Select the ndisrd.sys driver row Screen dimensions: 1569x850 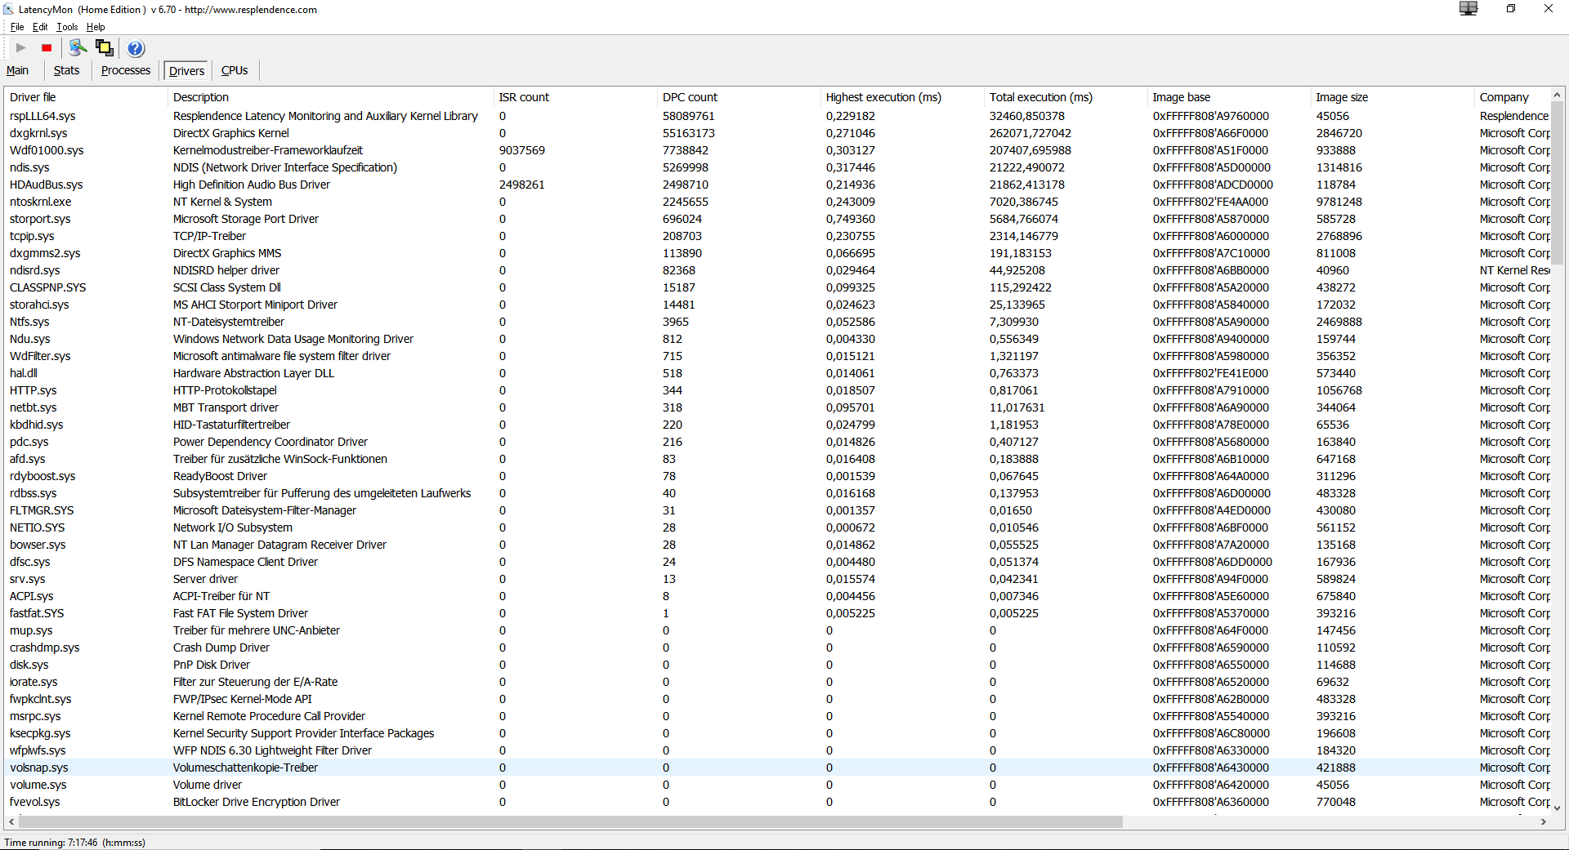pos(777,270)
